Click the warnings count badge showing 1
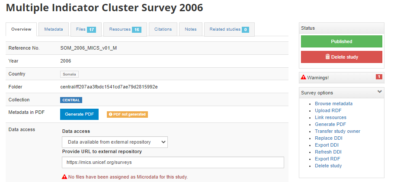 click(x=379, y=77)
